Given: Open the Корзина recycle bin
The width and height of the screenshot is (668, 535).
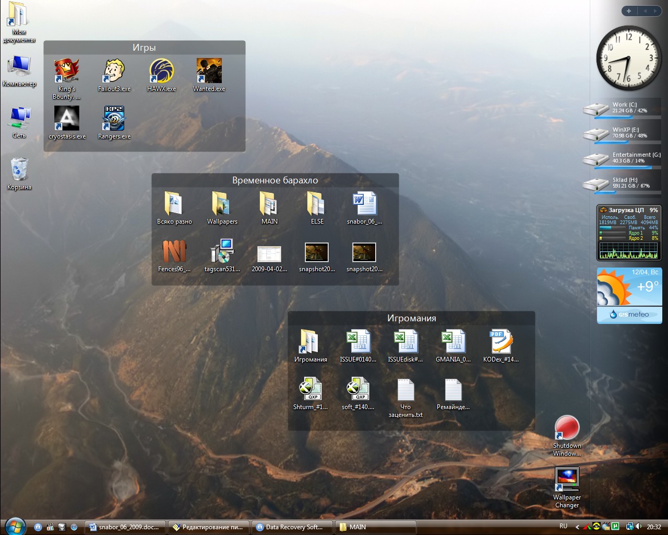Looking at the screenshot, I should coord(19,174).
